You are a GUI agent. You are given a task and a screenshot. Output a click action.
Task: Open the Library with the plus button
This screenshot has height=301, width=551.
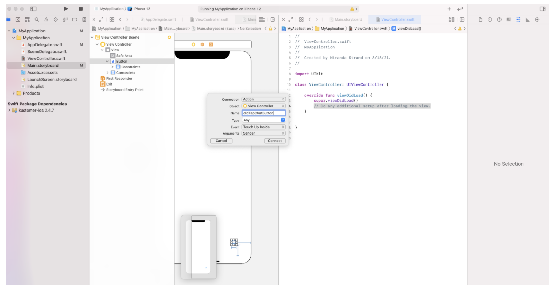coord(449,9)
